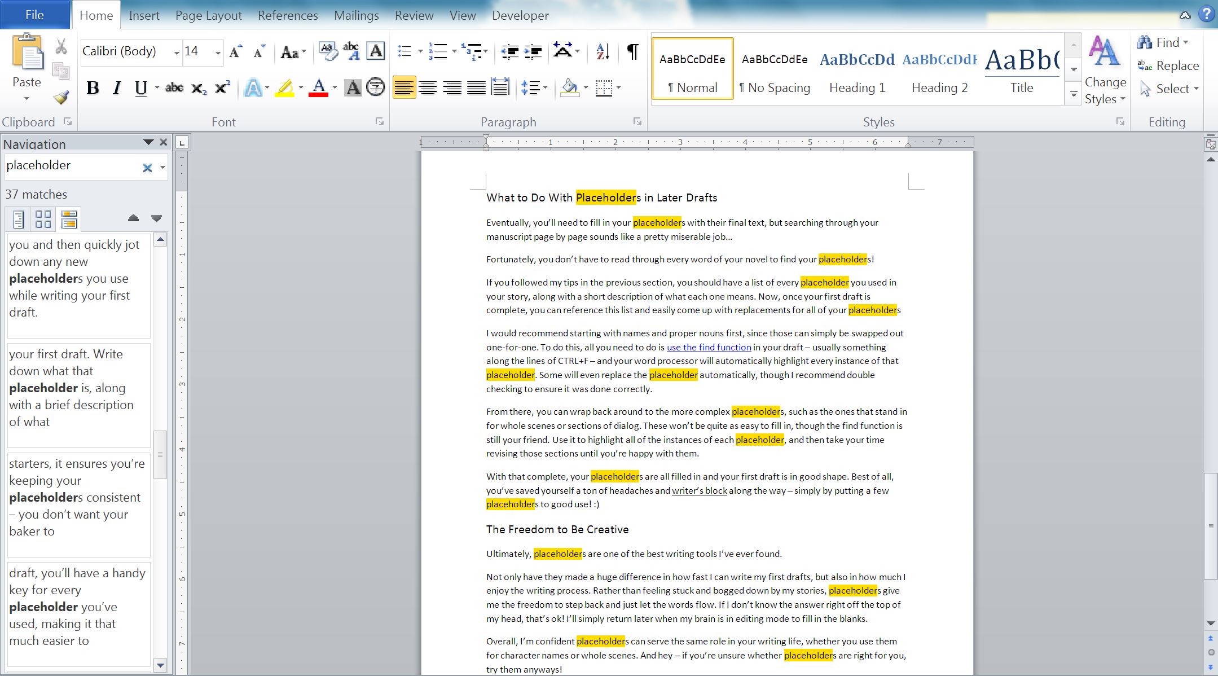Image resolution: width=1218 pixels, height=676 pixels.
Task: Click the Enclose Characters icon
Action: coord(376,87)
